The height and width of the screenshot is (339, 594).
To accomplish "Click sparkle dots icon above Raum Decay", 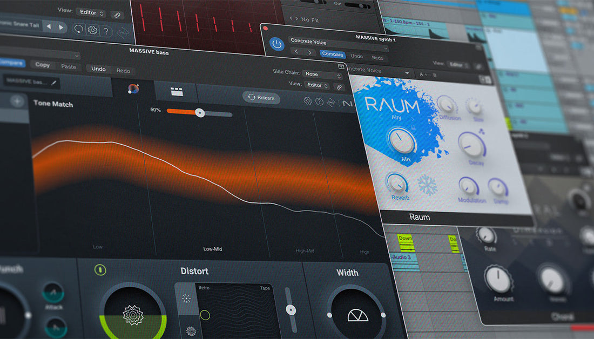I will coord(482,131).
